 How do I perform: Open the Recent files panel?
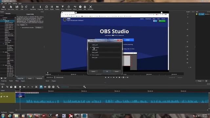47,8
